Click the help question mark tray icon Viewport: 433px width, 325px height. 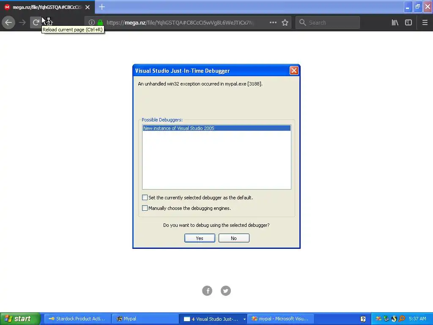(363, 319)
